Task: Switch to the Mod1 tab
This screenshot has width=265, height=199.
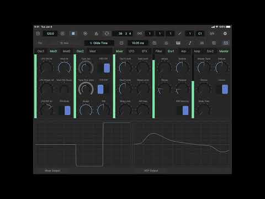Action: pos(54,51)
